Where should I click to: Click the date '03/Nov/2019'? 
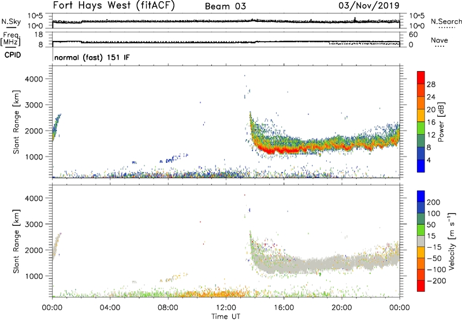pos(369,6)
